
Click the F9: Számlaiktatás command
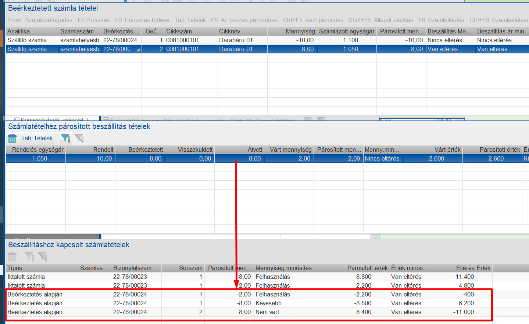click(x=441, y=20)
